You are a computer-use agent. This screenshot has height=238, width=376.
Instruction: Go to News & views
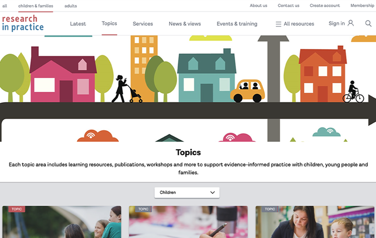tap(185, 24)
